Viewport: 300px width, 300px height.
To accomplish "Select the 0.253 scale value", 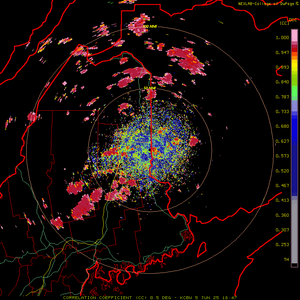I will pos(282,245).
